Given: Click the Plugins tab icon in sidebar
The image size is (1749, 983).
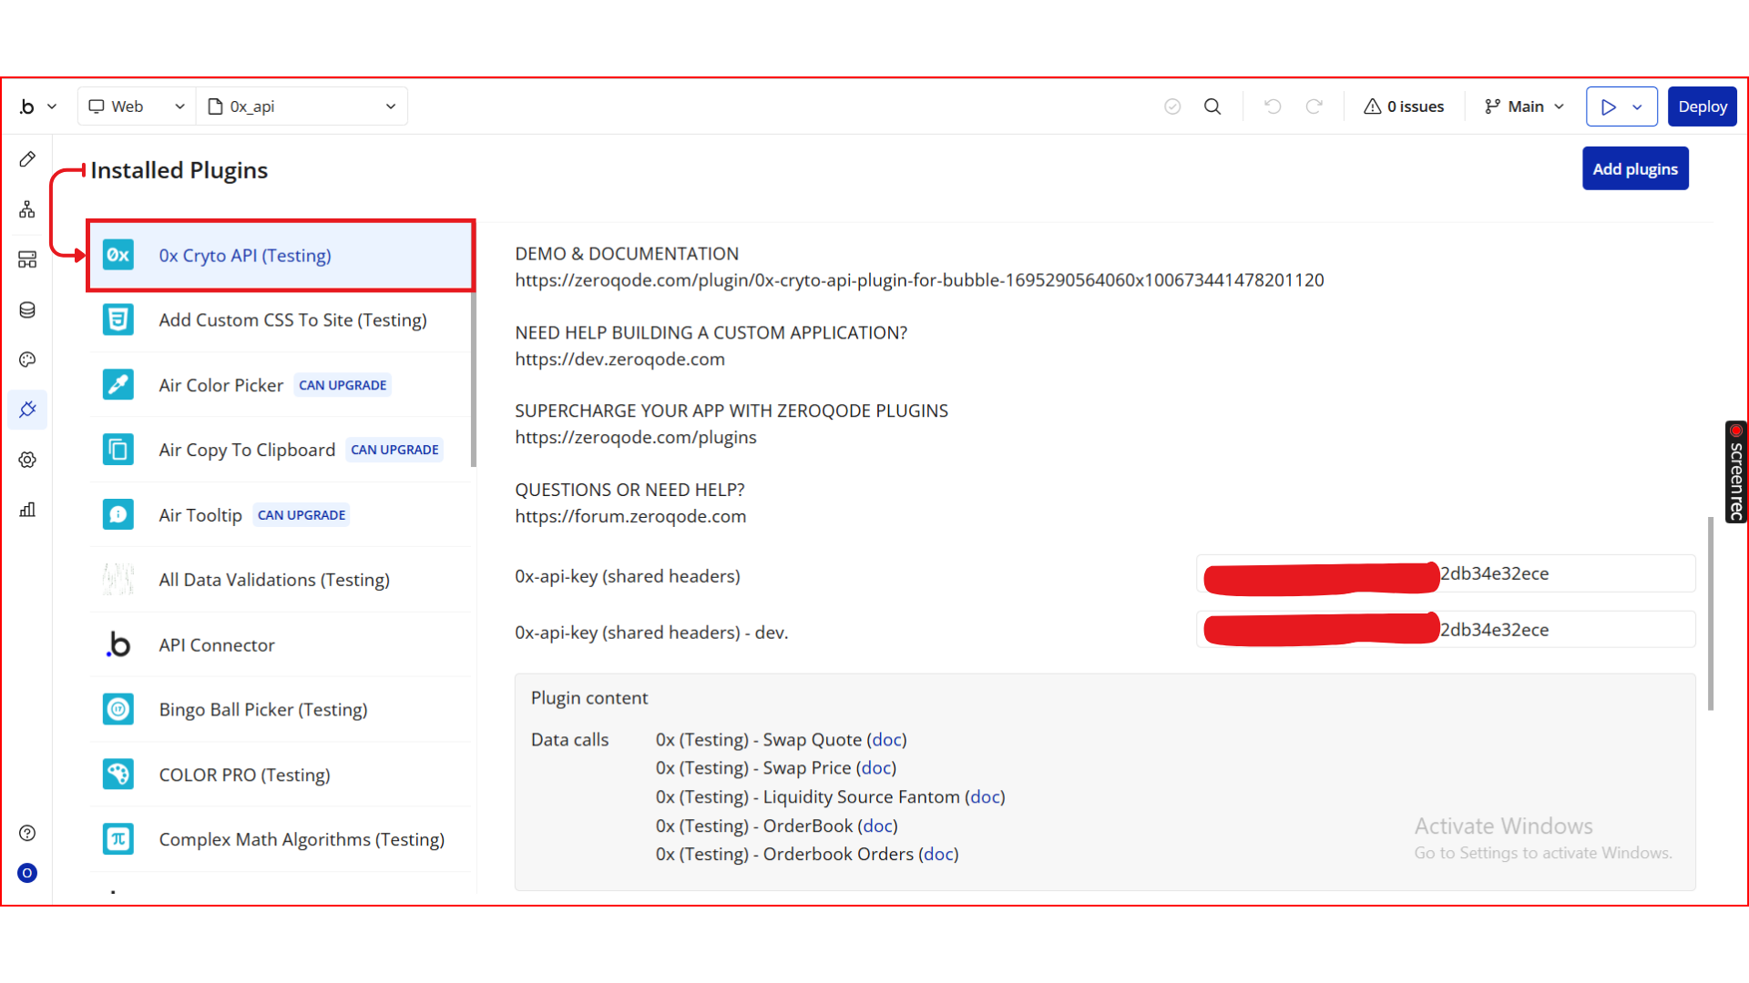Looking at the screenshot, I should click(x=27, y=410).
